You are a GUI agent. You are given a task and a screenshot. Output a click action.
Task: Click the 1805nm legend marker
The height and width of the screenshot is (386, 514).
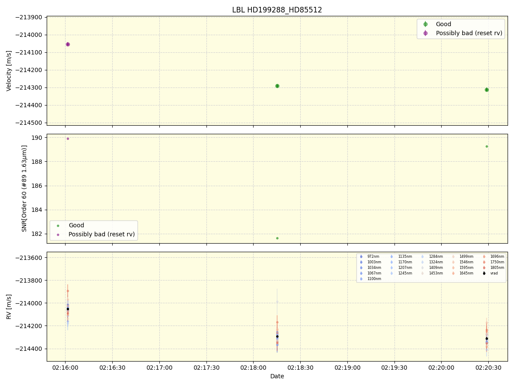(484, 268)
